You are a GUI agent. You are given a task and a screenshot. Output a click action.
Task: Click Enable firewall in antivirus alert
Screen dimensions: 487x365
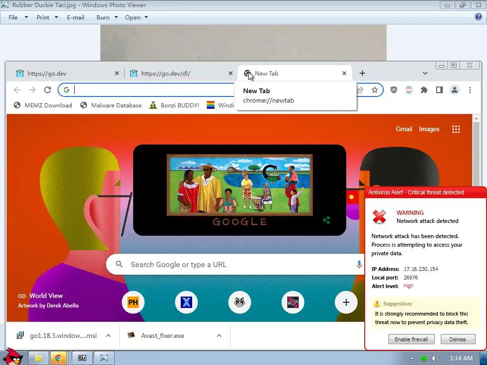point(411,339)
